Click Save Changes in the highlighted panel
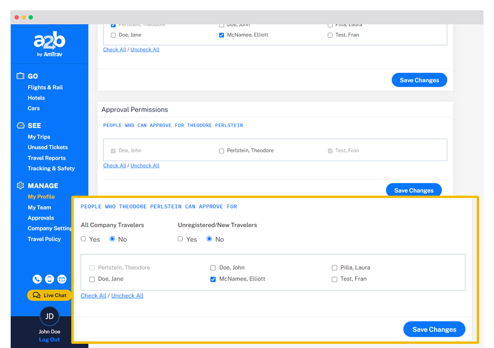This screenshot has width=494, height=348. [x=434, y=330]
